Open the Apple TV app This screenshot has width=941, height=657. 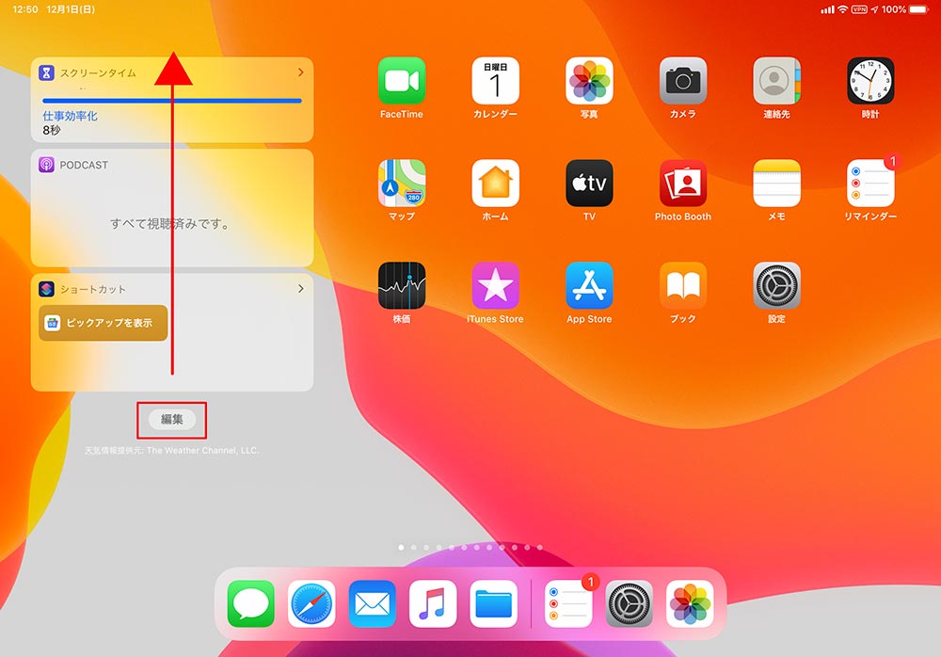tap(589, 184)
